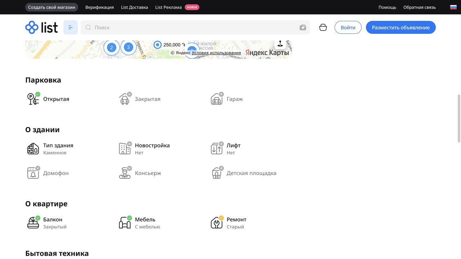Click the closed parking car icon

(x=125, y=99)
